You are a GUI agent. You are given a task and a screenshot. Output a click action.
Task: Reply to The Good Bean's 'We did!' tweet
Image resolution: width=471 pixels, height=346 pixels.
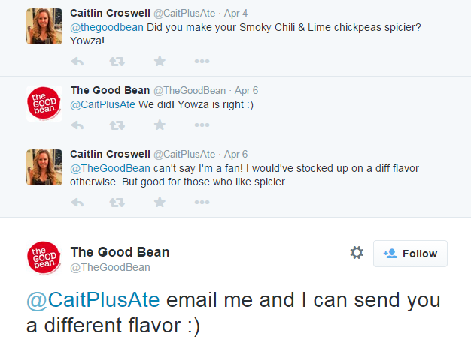point(77,125)
